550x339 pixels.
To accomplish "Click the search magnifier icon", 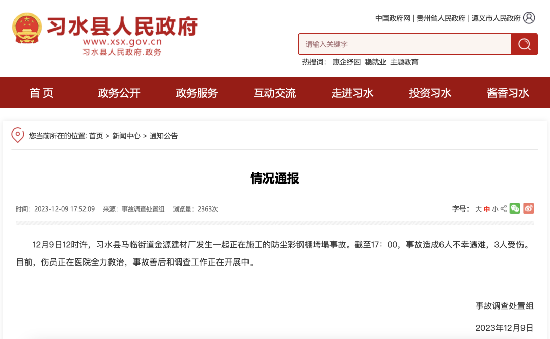I will point(524,44).
